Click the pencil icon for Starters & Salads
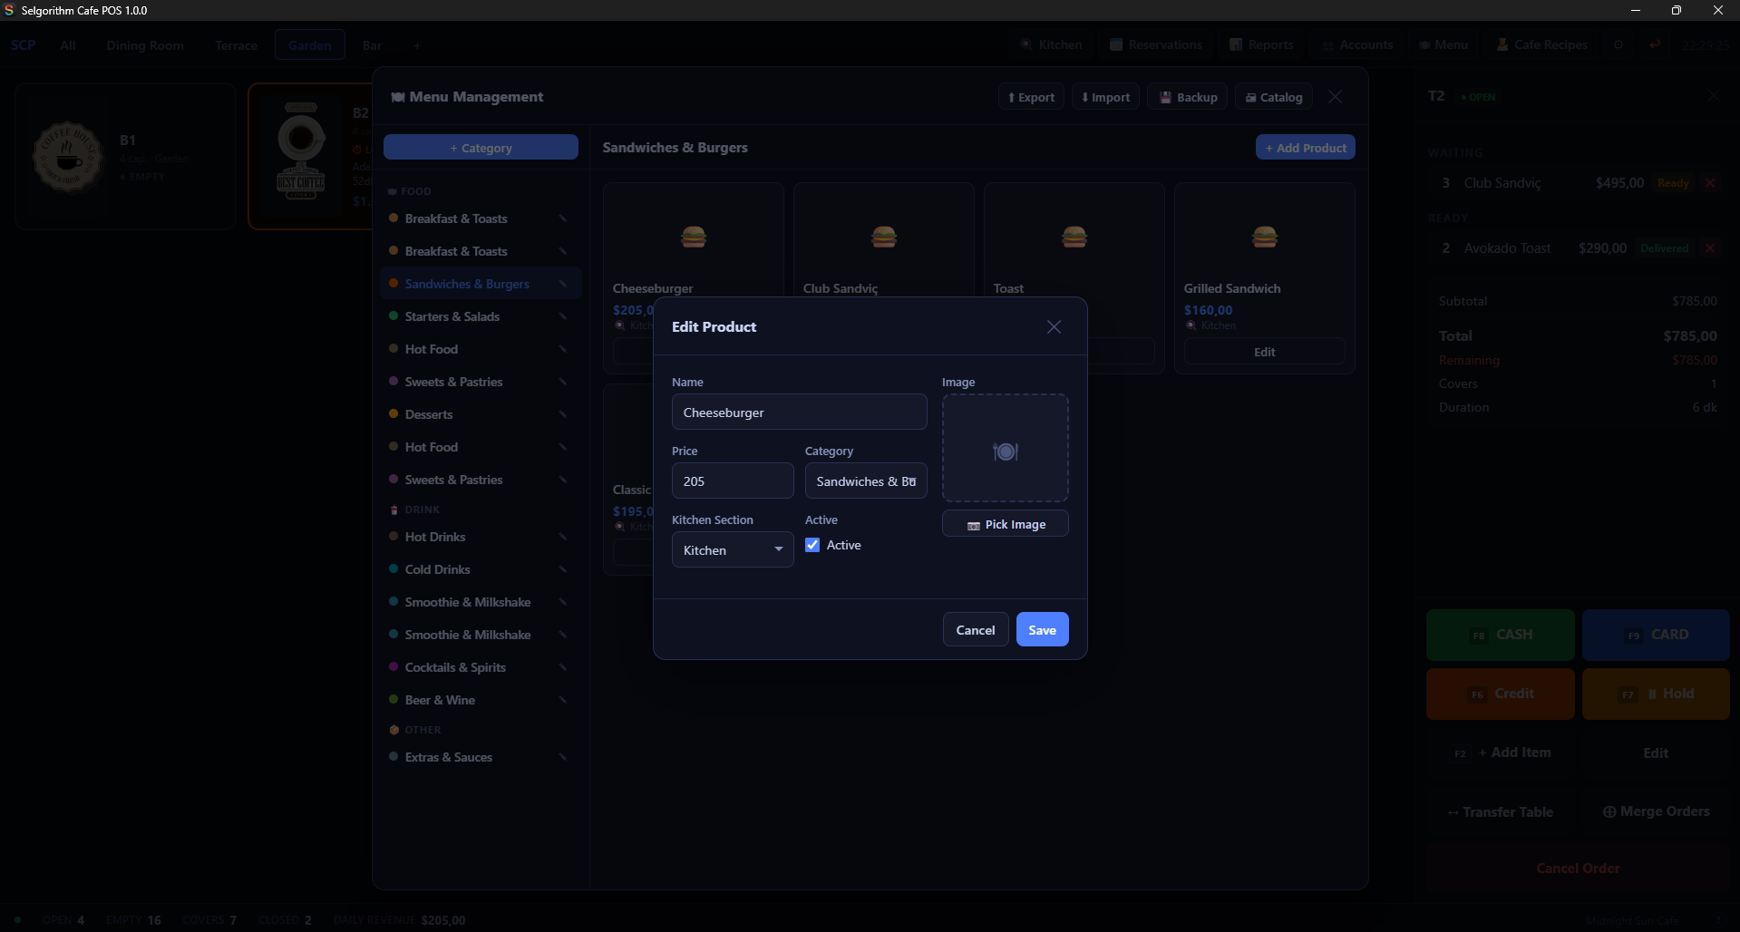The image size is (1740, 932). (563, 316)
